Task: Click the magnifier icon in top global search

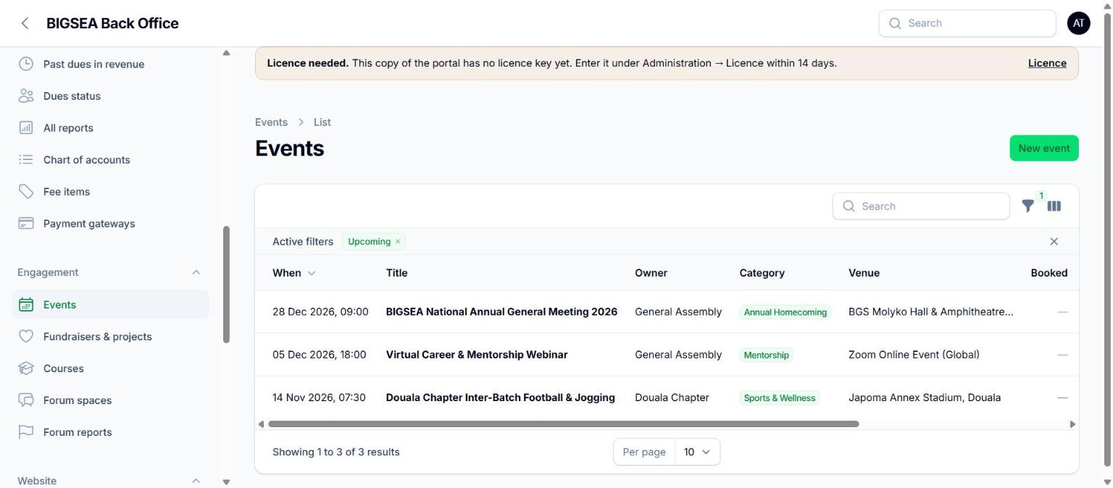Action: coord(895,23)
